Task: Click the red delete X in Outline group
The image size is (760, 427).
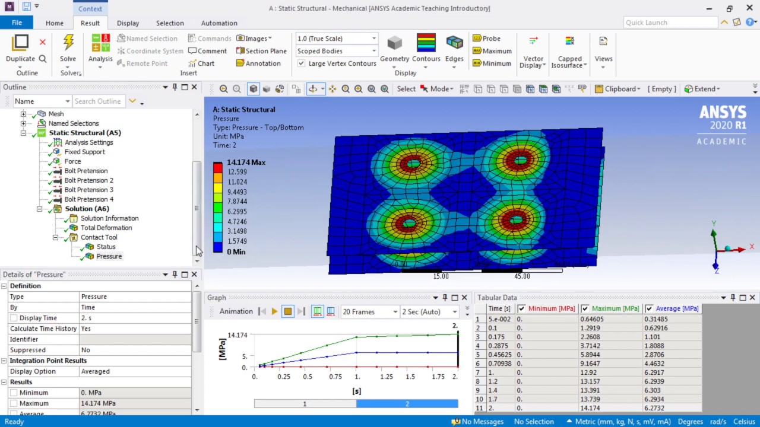Action: (x=42, y=42)
